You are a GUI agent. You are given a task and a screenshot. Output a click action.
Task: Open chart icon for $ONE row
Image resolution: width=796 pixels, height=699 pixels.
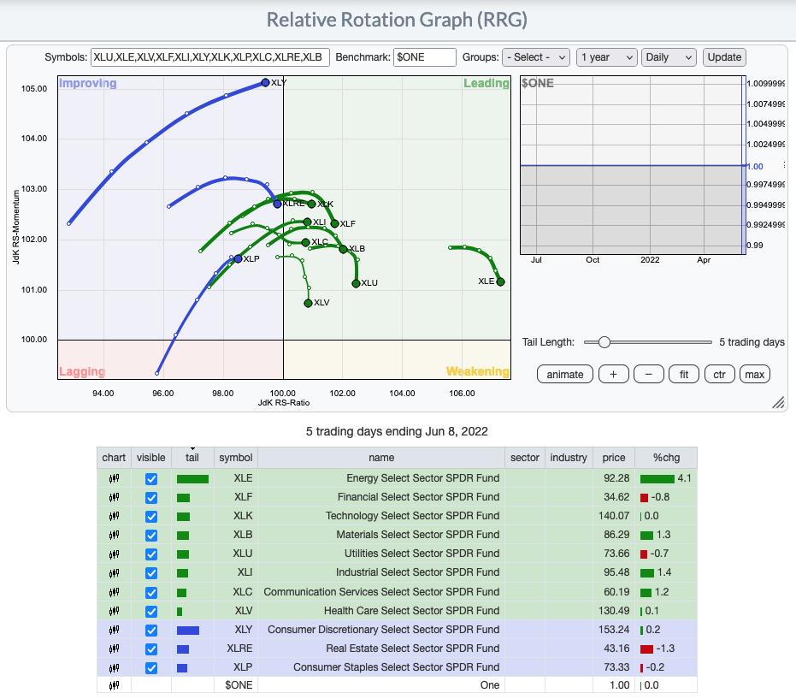click(x=114, y=684)
